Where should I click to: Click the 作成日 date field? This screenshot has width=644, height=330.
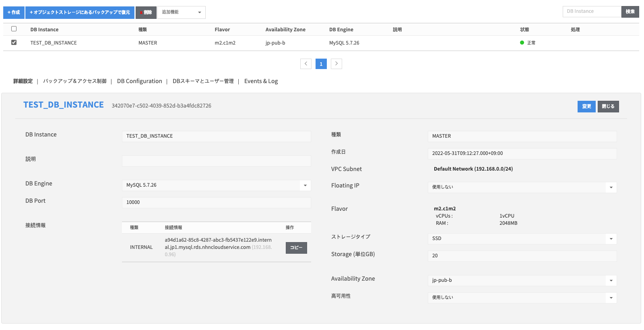pos(522,153)
